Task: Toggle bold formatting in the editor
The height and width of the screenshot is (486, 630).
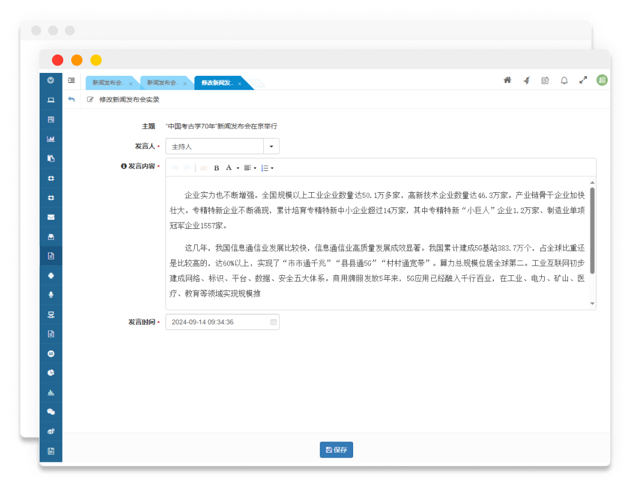Action: [x=216, y=168]
